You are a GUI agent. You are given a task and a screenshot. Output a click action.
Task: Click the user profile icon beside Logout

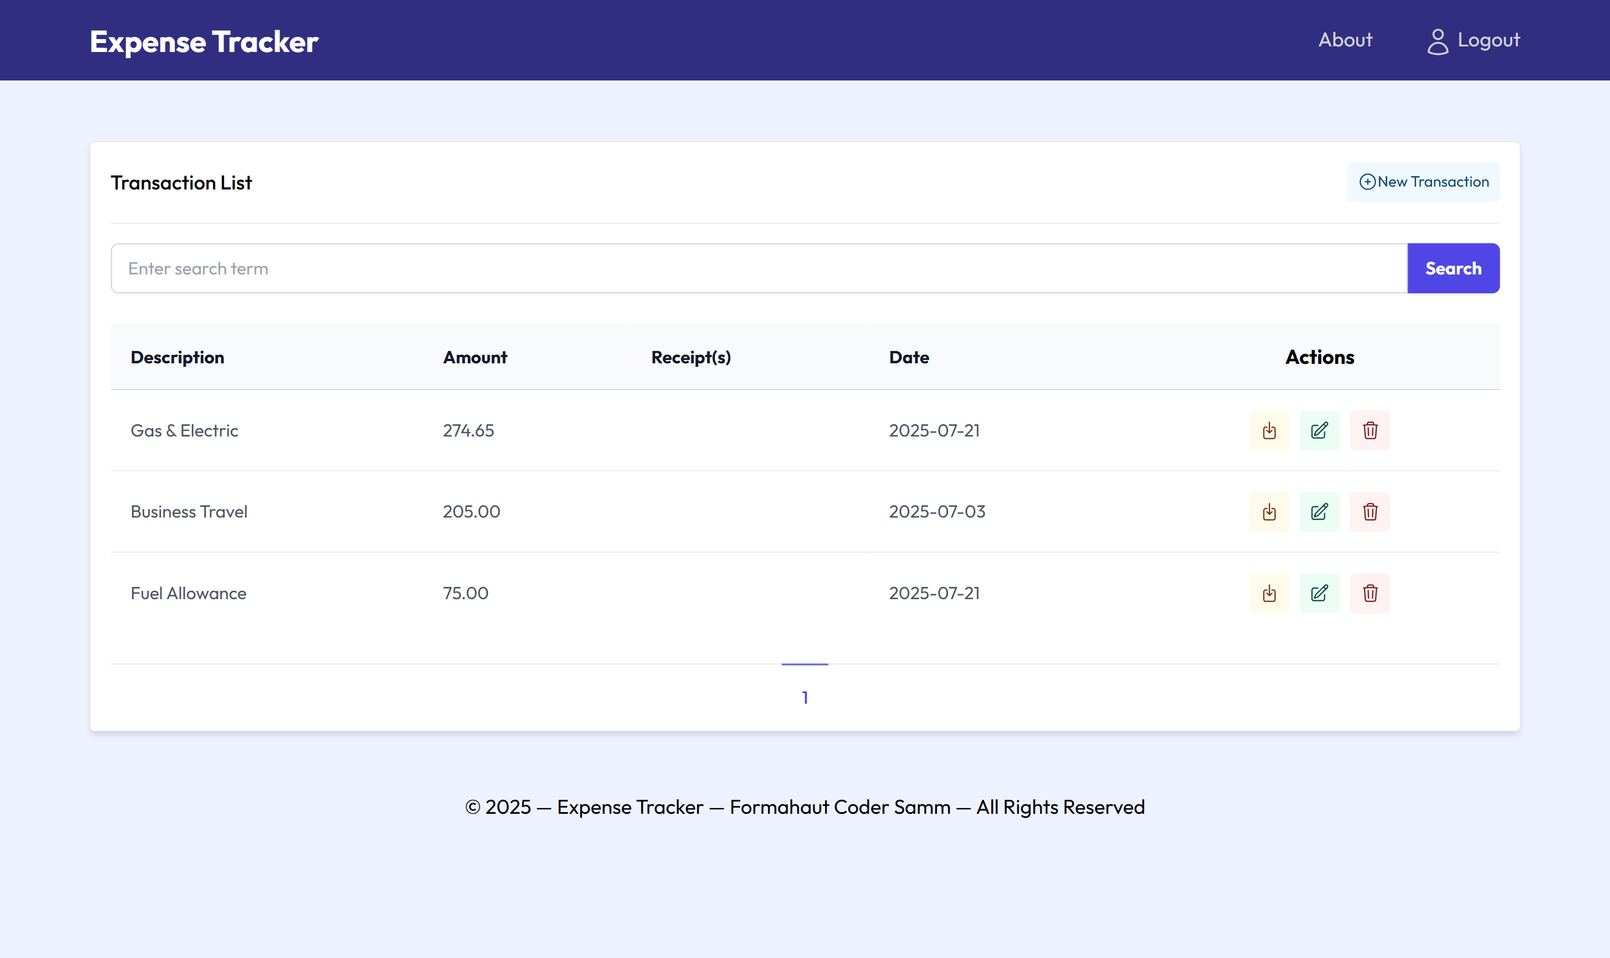(x=1437, y=41)
